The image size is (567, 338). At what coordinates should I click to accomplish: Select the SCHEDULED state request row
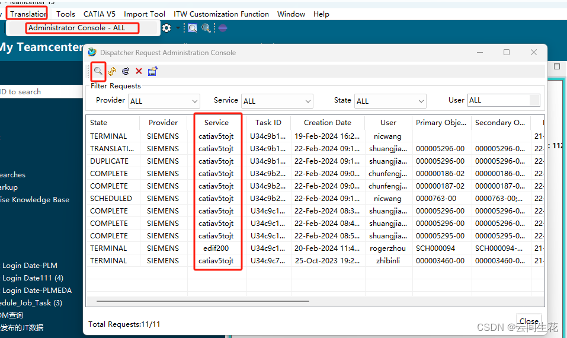(315, 198)
